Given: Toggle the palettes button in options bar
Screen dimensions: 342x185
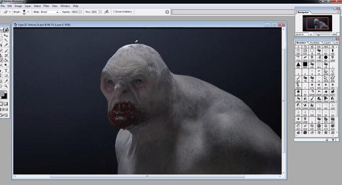Looking at the screenshot, I should [167, 12].
